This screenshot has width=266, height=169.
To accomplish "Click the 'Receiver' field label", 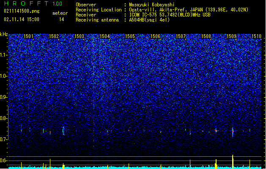I will (x=86, y=15).
